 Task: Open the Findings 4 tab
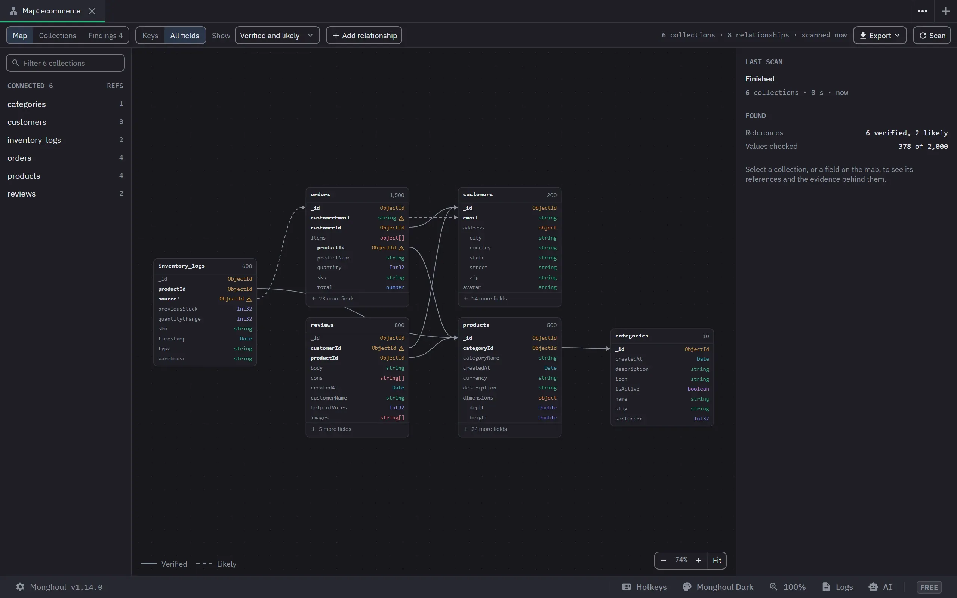pos(105,36)
